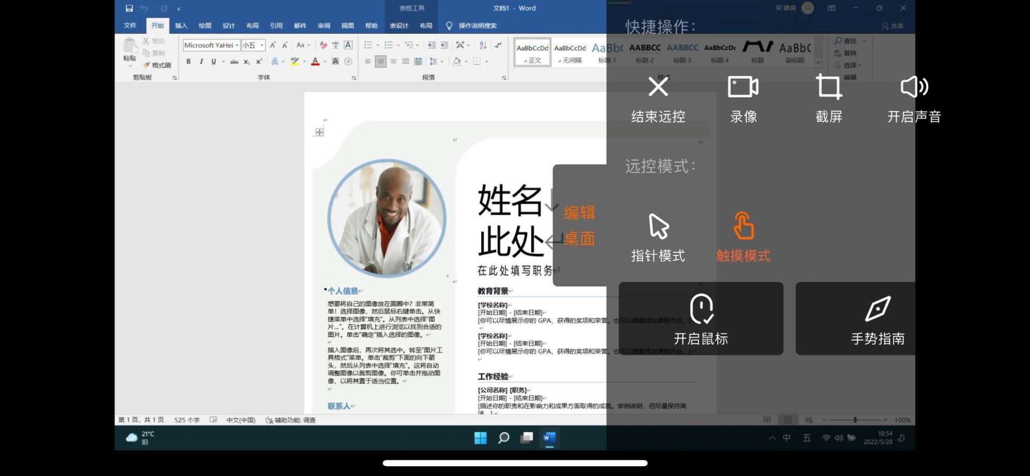Select 触摸模式 touch mode
Viewport: 1030px width, 476px height.
click(744, 238)
